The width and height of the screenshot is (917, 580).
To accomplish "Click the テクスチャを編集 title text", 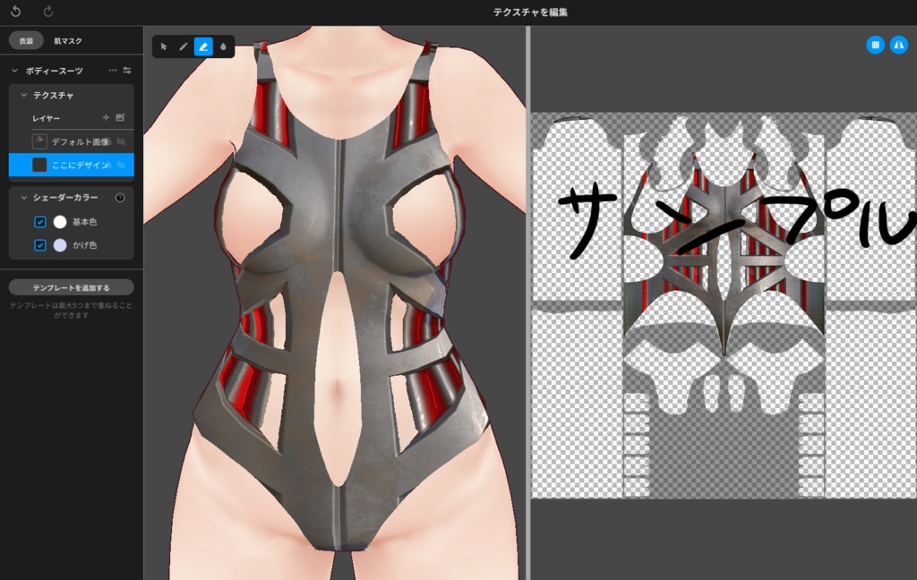I will 530,12.
